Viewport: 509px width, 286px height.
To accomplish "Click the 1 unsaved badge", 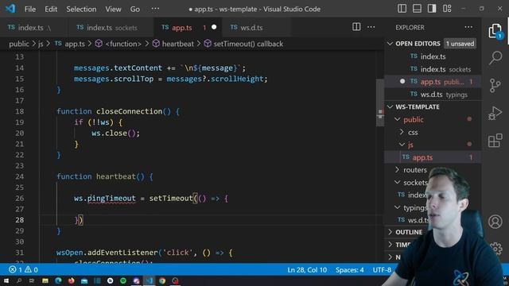I will tap(460, 44).
